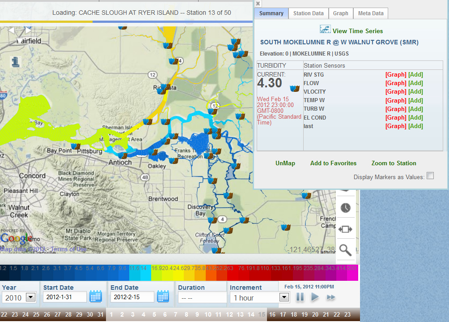This screenshot has width=449, height=322.
Task: Switch to the Summary tab
Action: pos(271,13)
